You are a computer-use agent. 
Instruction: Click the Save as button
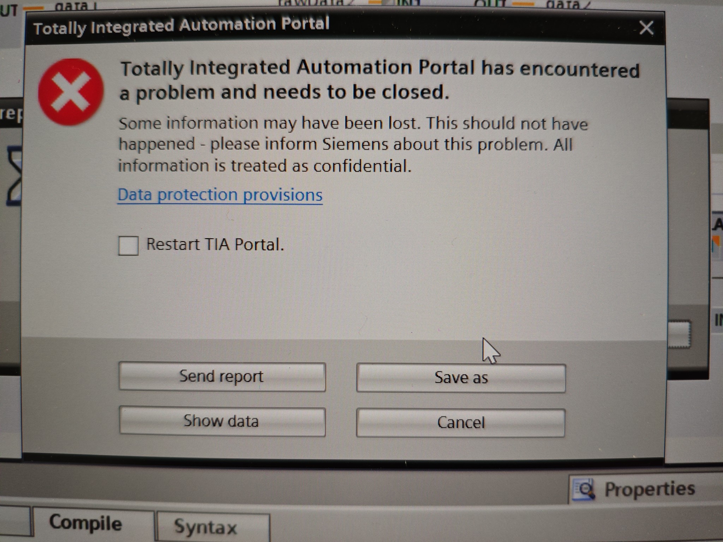[x=461, y=378]
